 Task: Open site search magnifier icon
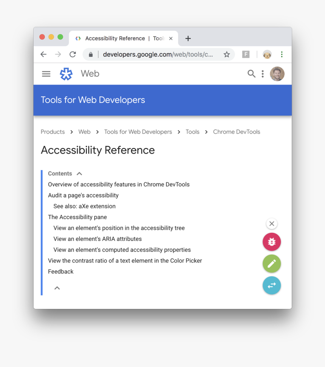pyautogui.click(x=251, y=74)
